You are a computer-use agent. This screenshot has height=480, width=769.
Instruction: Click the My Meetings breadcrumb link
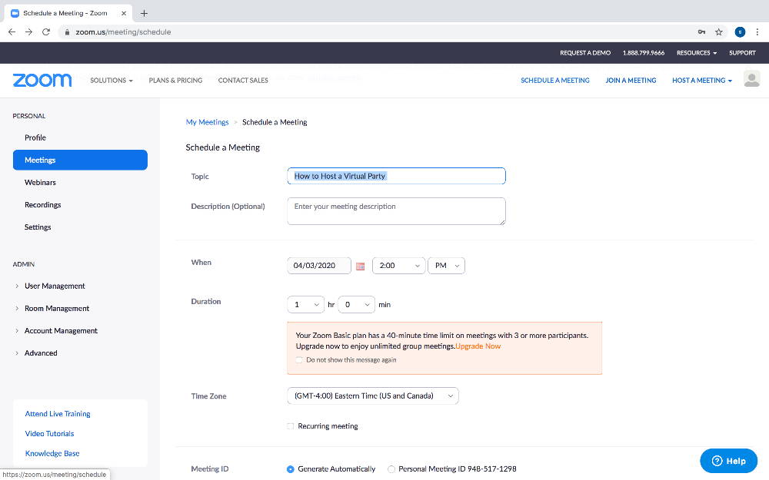207,122
